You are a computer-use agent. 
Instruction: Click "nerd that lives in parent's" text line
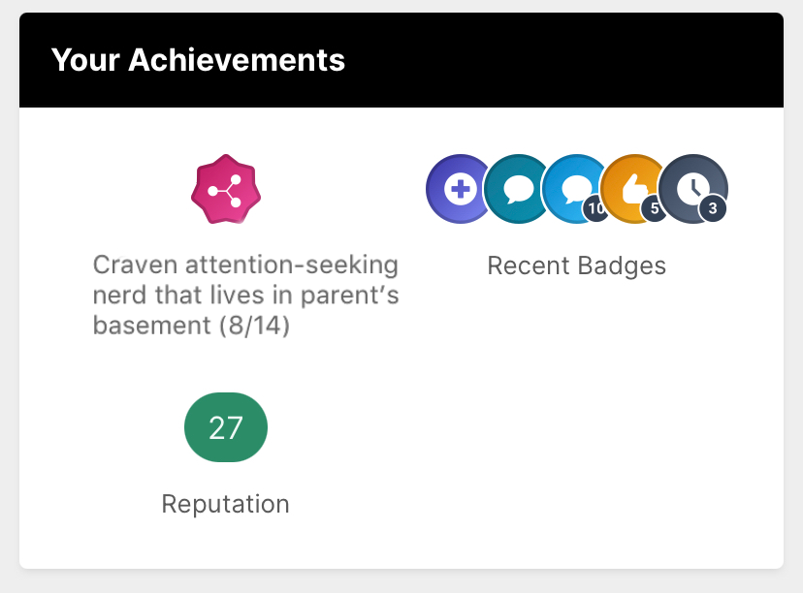coord(245,296)
